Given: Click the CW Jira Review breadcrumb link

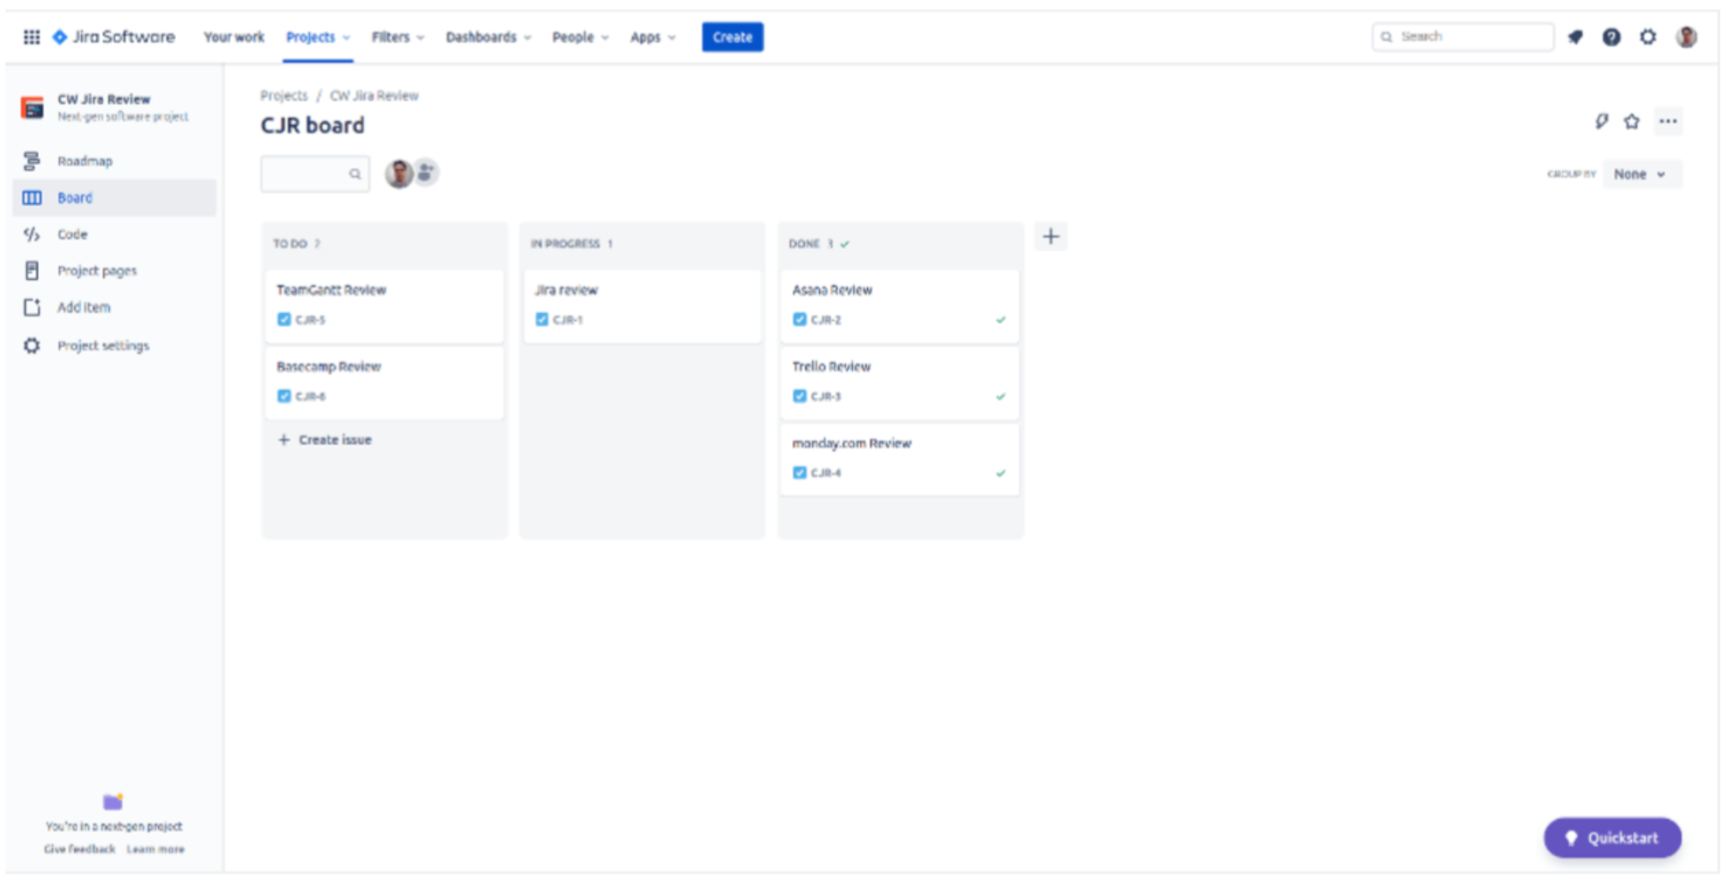Looking at the screenshot, I should 374,95.
